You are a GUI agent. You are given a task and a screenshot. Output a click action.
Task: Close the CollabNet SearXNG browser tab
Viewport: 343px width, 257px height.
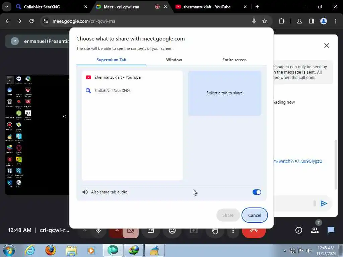(86, 7)
